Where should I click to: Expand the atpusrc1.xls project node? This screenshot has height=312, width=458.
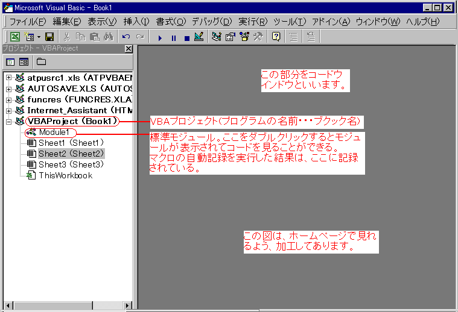click(x=8, y=78)
